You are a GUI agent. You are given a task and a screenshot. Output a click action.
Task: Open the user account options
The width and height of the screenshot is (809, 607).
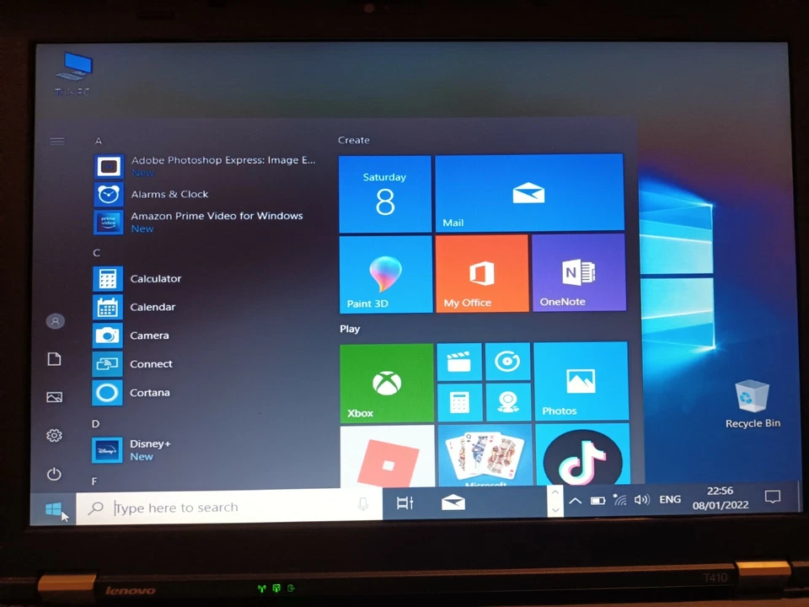(x=54, y=321)
